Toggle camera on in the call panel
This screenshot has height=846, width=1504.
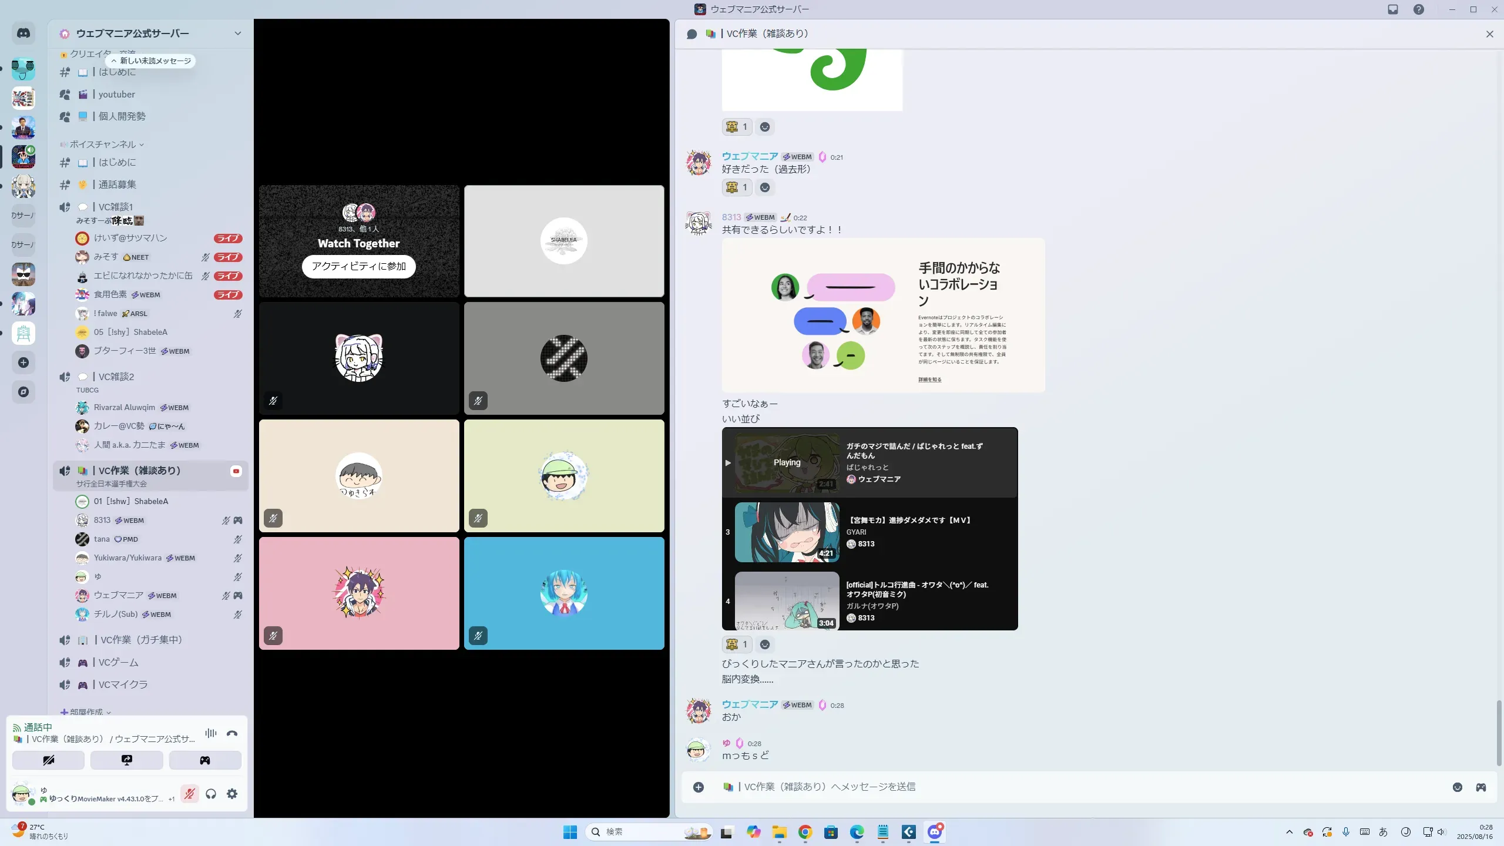coord(49,760)
